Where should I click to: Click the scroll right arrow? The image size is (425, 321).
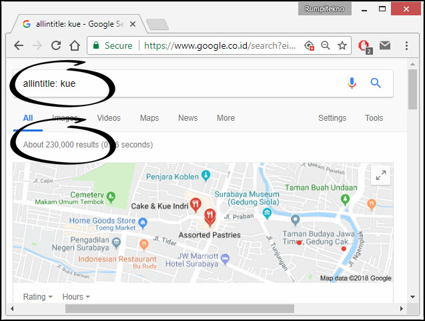[x=402, y=308]
